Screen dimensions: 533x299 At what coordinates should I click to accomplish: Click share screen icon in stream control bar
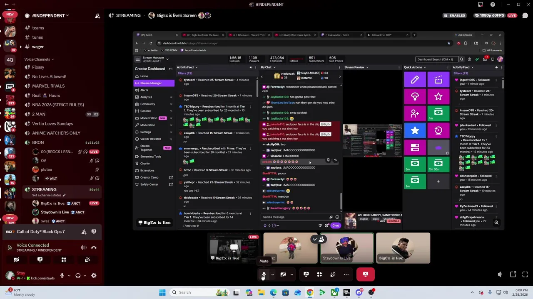tap(306, 274)
